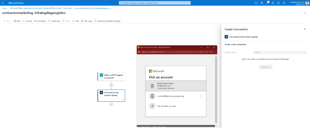Click the Run button in the designer toolbar
This screenshot has width=310, height=128.
point(7,21)
